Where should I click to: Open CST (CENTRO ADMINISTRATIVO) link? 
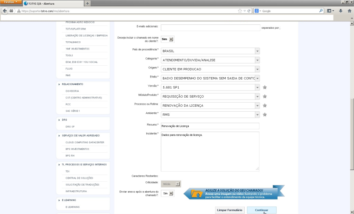coord(84,98)
